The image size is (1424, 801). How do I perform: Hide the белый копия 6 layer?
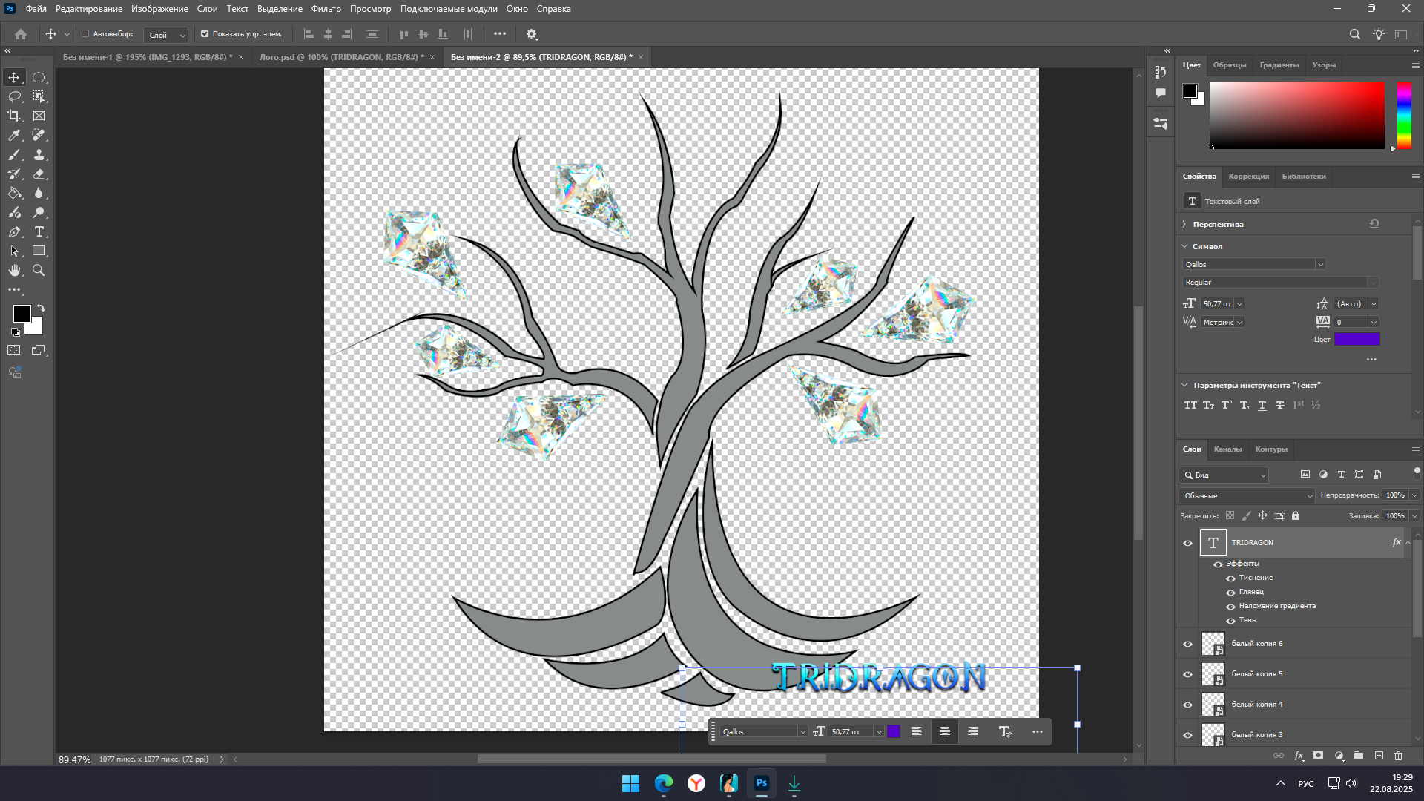pos(1187,644)
